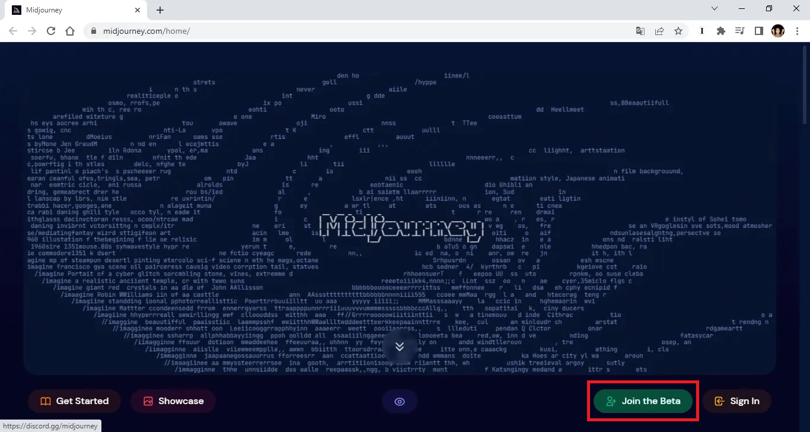The image size is (810, 432).
Task: Open the Chrome three-dot menu
Action: [x=796, y=31]
